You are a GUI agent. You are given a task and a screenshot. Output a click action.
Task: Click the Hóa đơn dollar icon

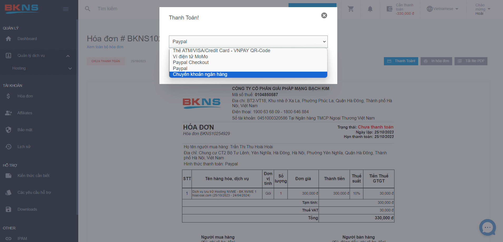point(8,96)
